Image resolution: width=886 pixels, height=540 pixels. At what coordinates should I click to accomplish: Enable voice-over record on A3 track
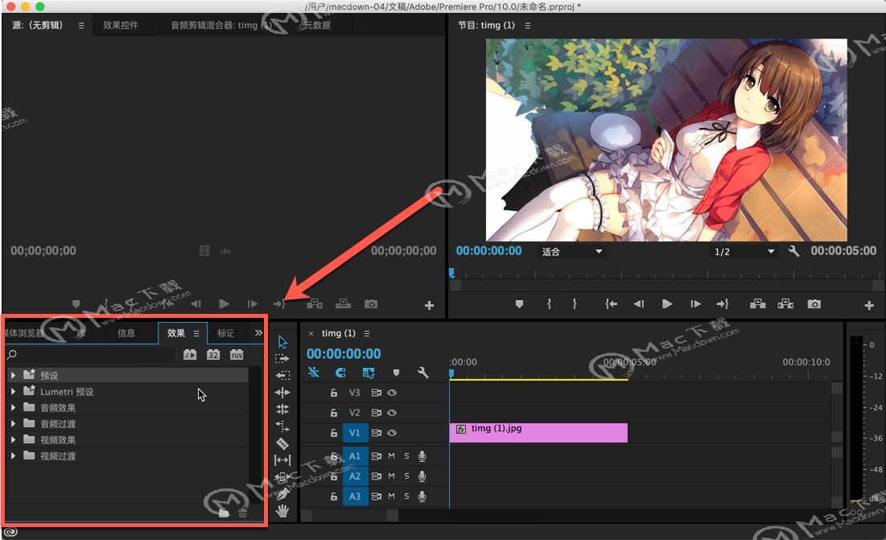coord(422,497)
